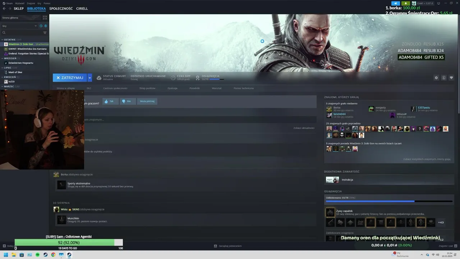The image size is (460, 259).
Task: Open Centrum społeczności game tab
Action: 115,88
